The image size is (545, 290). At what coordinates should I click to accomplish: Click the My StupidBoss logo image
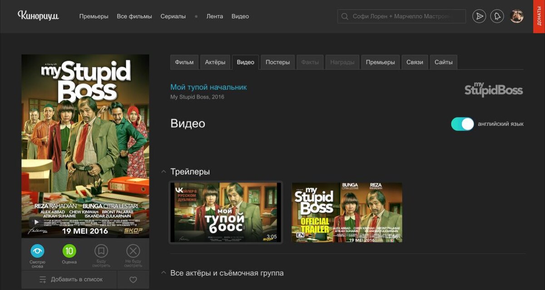point(494,89)
